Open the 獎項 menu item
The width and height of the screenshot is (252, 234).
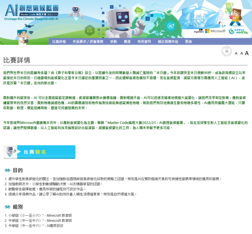(127, 42)
